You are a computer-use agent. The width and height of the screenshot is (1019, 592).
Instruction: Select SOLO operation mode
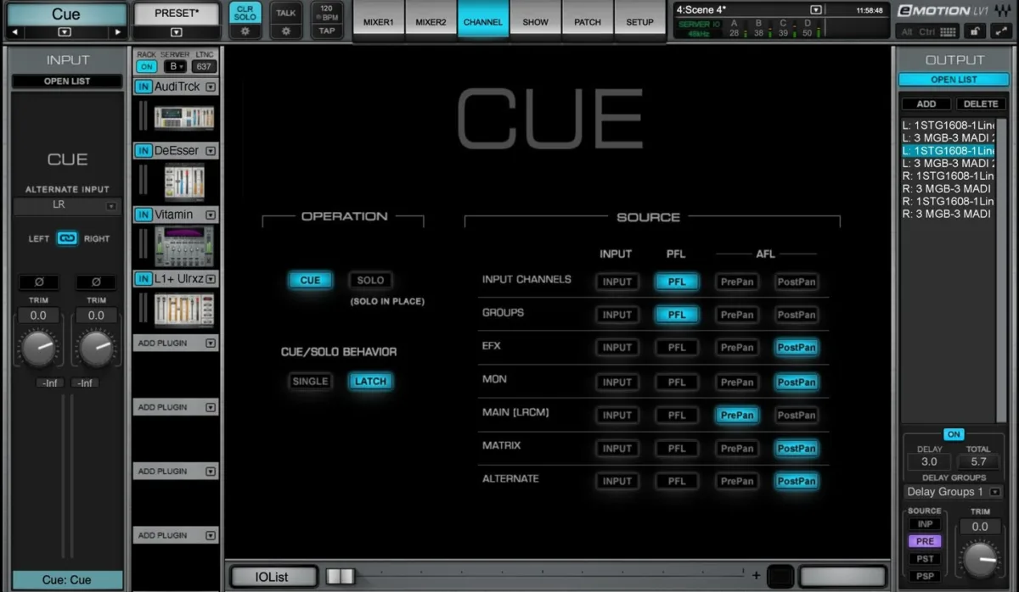pyautogui.click(x=370, y=281)
